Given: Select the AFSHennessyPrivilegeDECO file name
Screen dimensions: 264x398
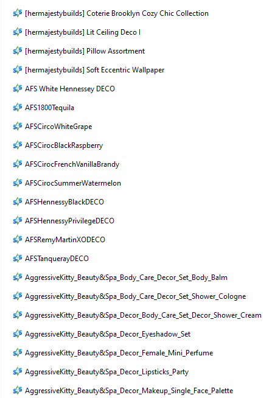Looking at the screenshot, I should 69,221.
